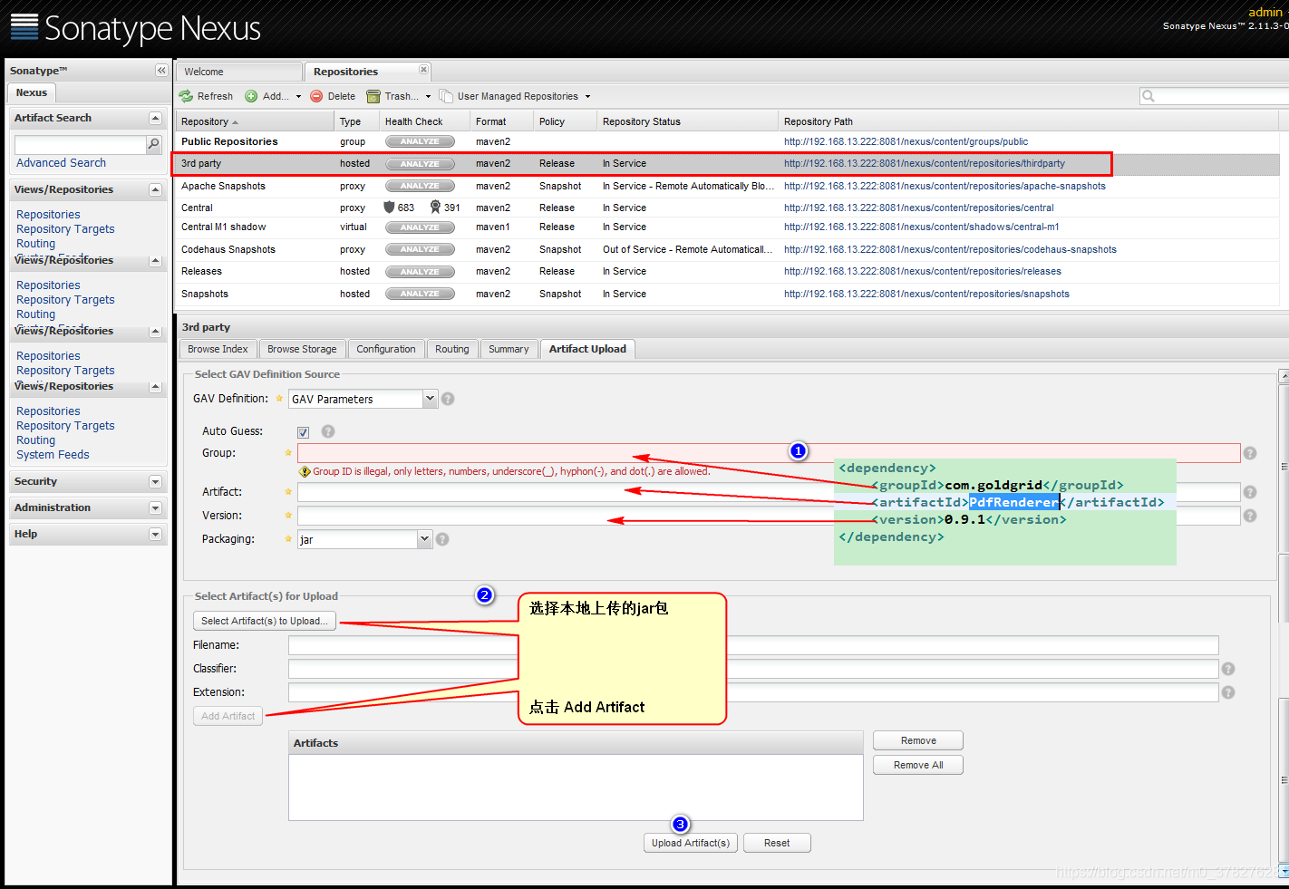
Task: Collapse the left sidebar with the chevron icon
Action: tap(161, 71)
